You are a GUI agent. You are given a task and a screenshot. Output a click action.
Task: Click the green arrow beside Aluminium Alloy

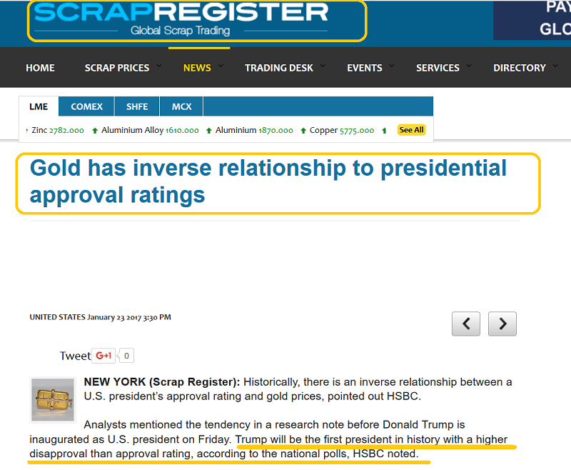pyautogui.click(x=95, y=131)
